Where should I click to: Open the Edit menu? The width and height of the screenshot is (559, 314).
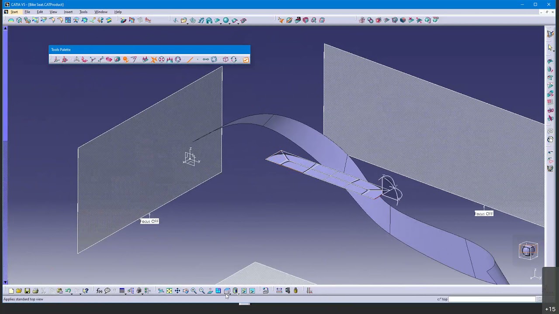point(40,12)
